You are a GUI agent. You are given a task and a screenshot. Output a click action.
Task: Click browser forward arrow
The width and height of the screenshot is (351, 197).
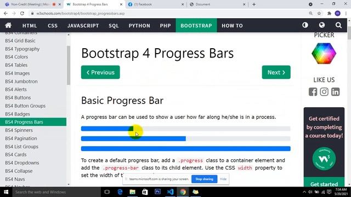(14, 13)
